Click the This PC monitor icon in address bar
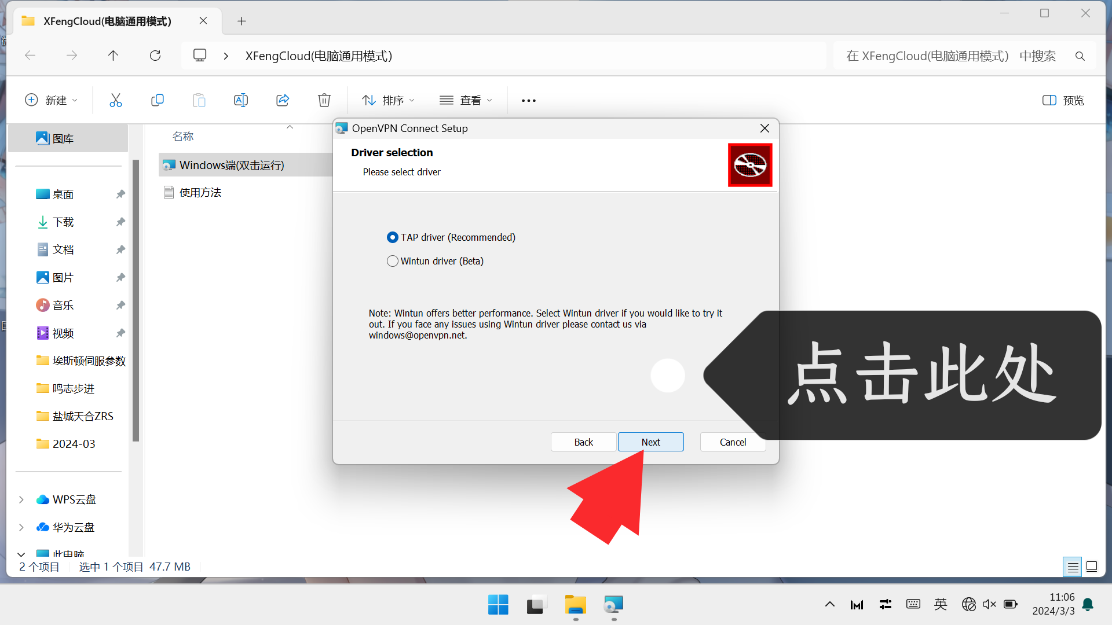Image resolution: width=1112 pixels, height=625 pixels. (x=200, y=56)
